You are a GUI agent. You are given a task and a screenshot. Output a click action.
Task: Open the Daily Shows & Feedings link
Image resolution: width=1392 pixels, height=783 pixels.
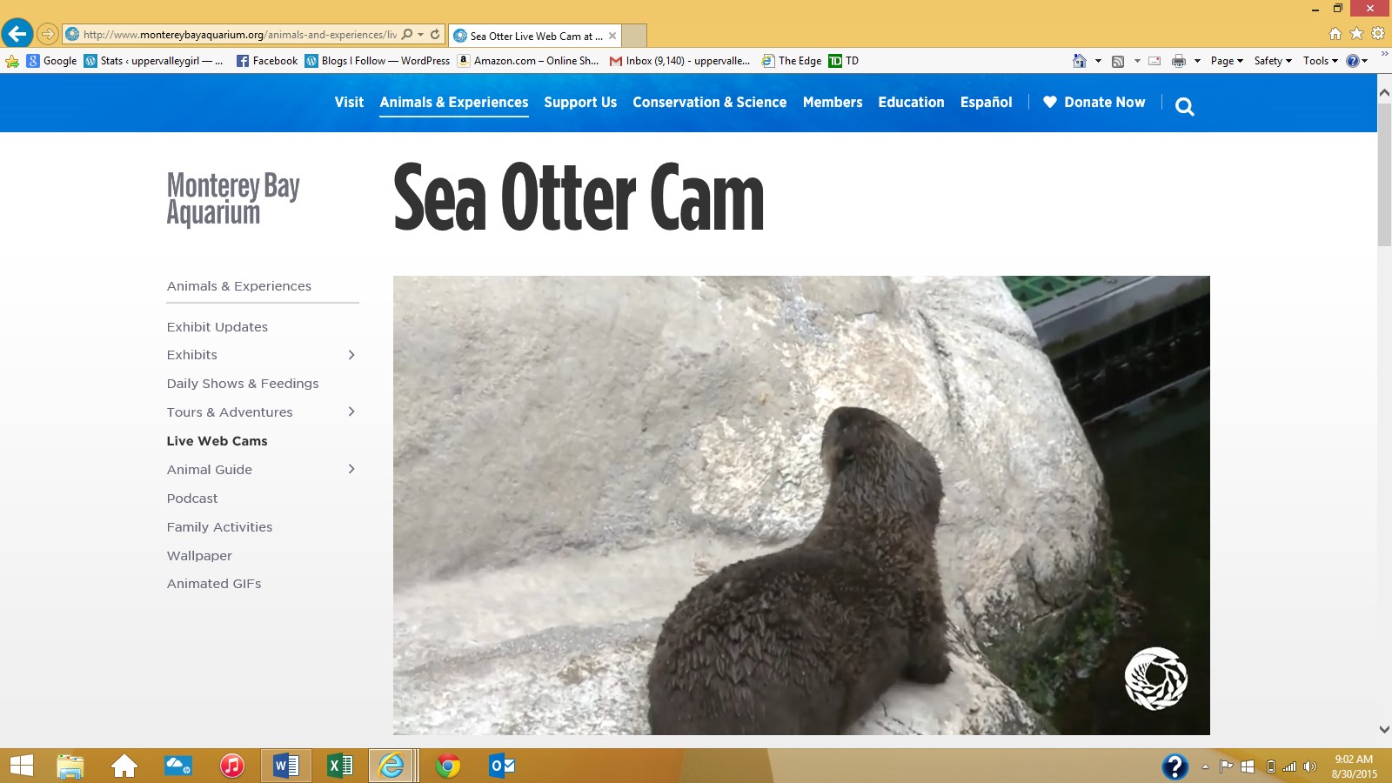(243, 384)
